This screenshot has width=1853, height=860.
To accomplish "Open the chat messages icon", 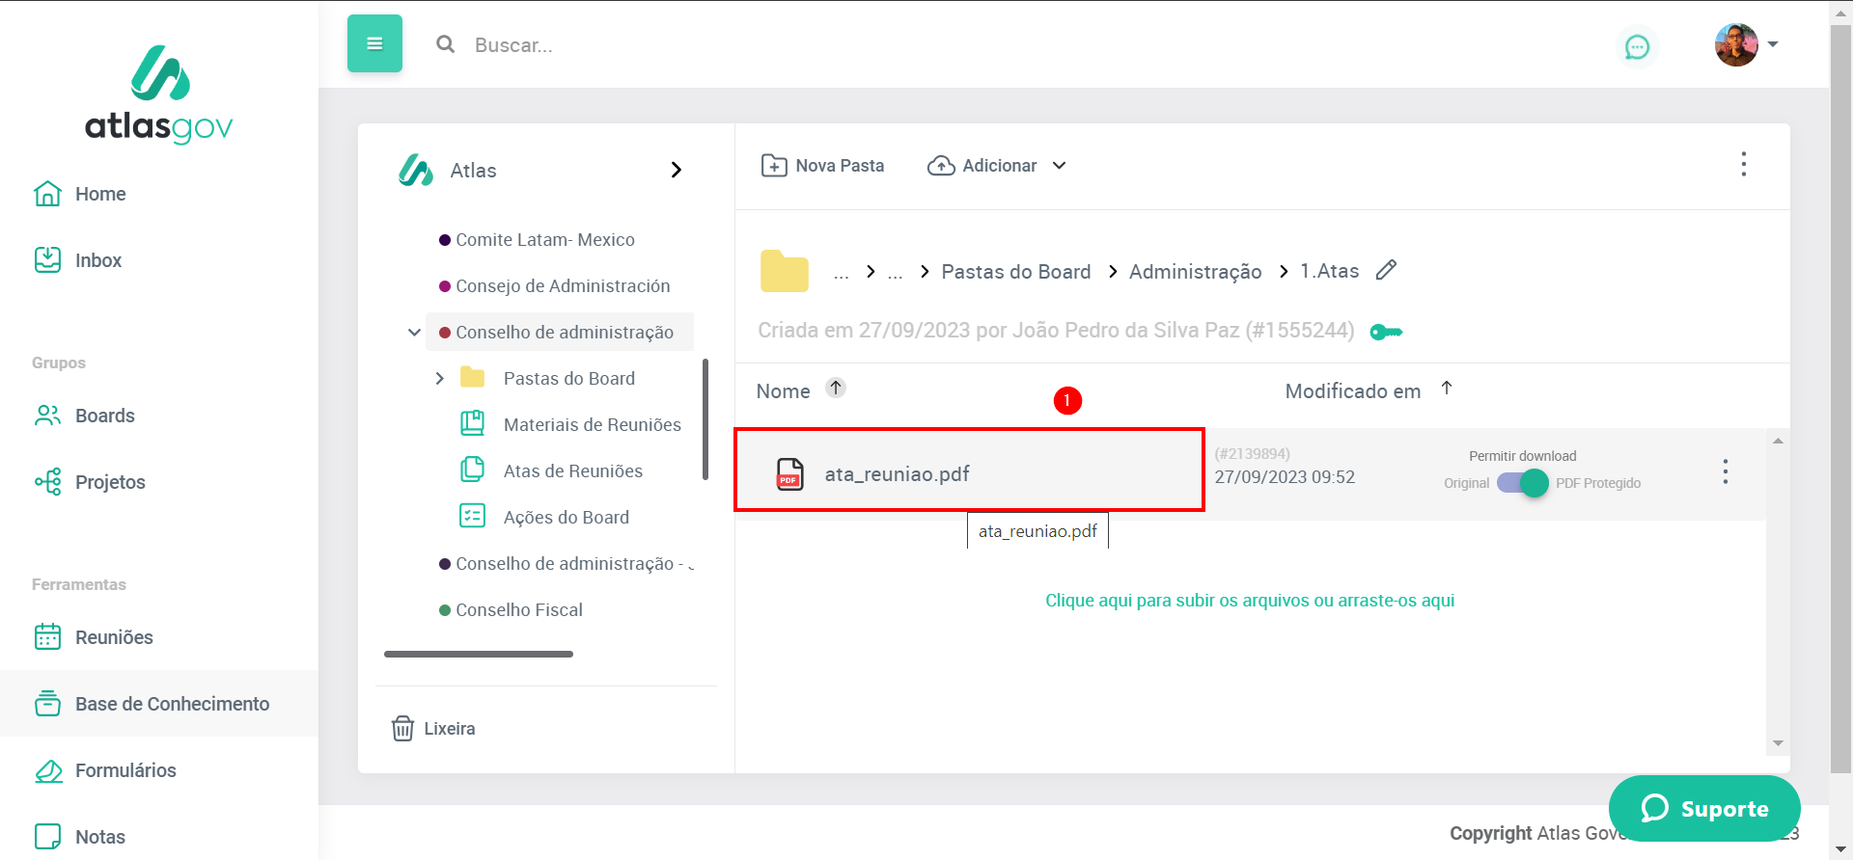I will click(1637, 46).
